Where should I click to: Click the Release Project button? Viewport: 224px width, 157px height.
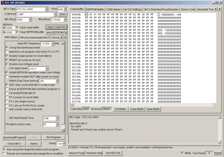pos(77,153)
